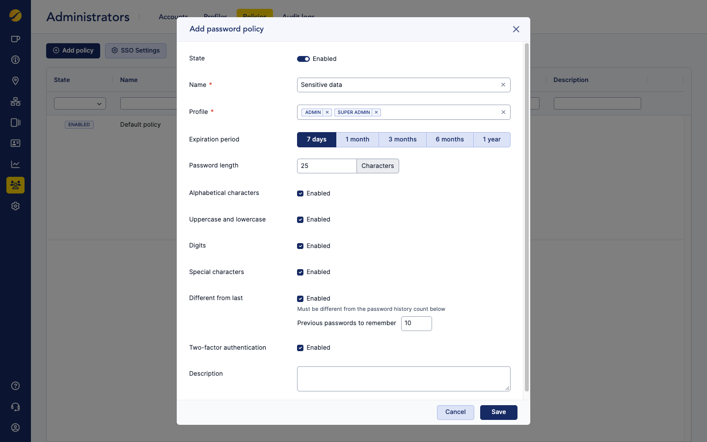Open SSO Settings

coord(136,50)
